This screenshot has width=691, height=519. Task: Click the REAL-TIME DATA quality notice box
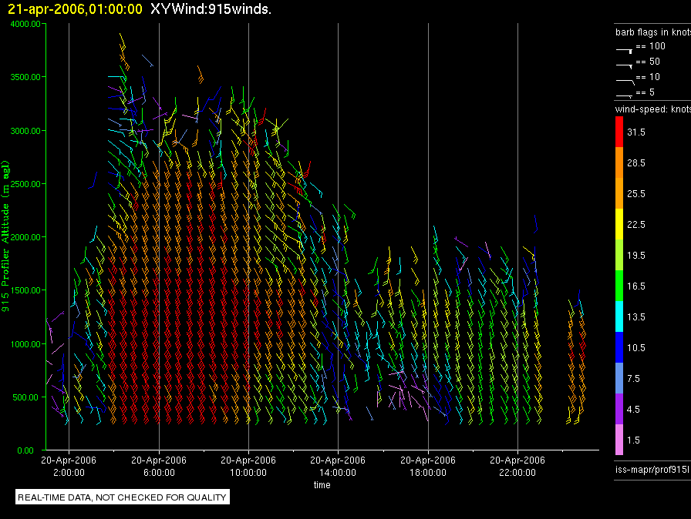(x=123, y=497)
